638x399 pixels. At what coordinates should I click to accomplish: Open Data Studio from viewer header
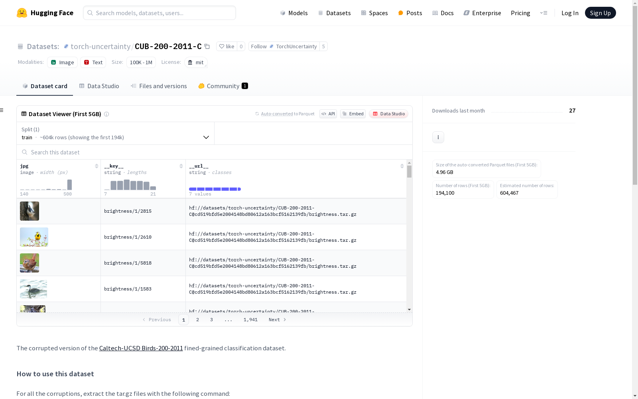pos(389,114)
